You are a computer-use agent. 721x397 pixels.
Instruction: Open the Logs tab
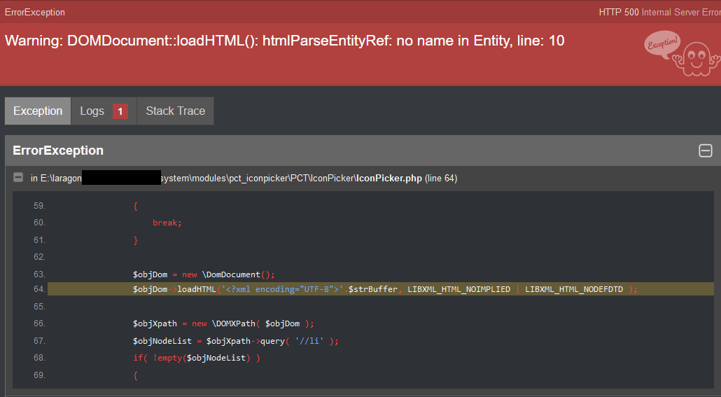click(92, 111)
